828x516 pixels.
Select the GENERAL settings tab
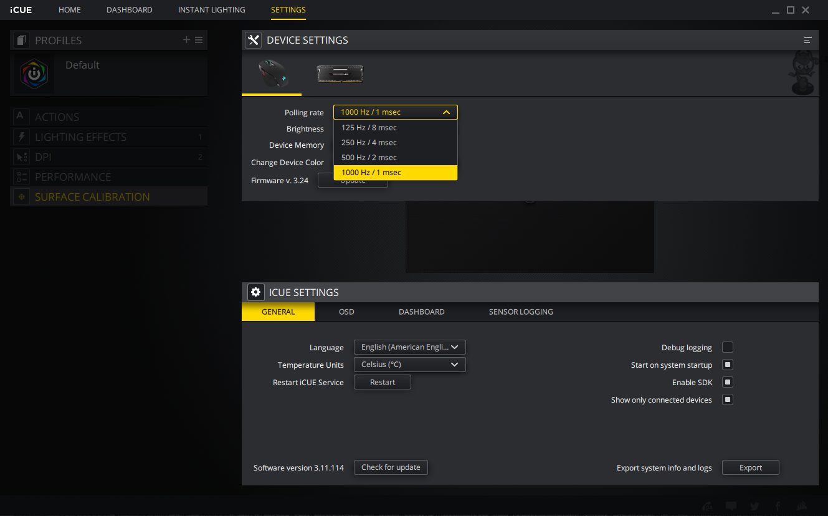(x=278, y=312)
